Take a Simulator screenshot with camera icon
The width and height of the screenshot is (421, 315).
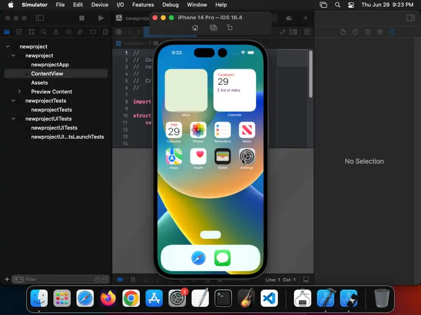[213, 28]
